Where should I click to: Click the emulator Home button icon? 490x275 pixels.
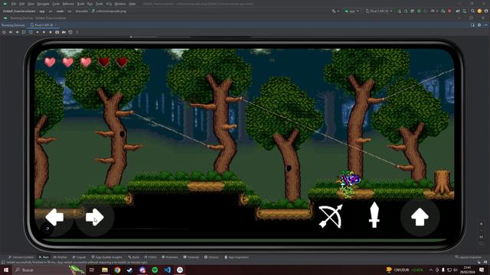tap(44, 32)
